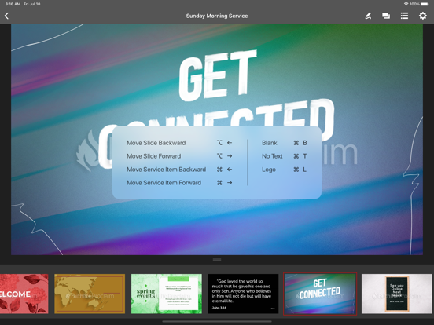Tap the Sunday Morning Service title
The image size is (434, 325).
(x=217, y=16)
